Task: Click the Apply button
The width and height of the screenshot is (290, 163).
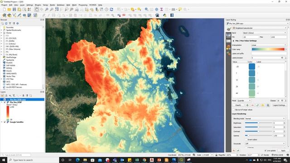Action: pos(283,151)
